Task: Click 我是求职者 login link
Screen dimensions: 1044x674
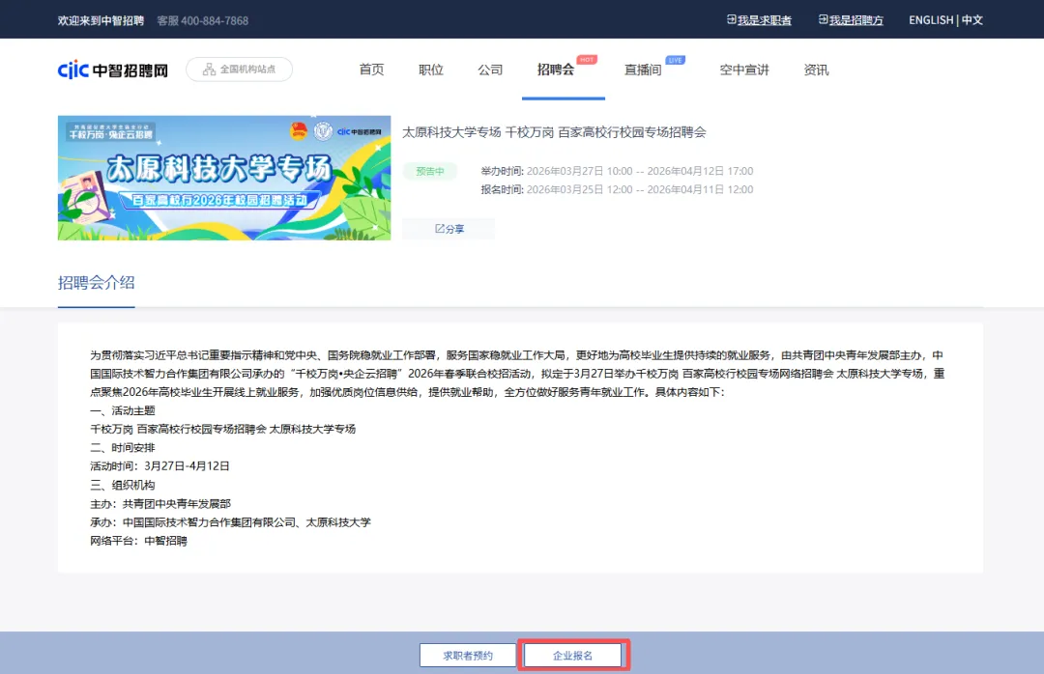Action: pos(759,20)
